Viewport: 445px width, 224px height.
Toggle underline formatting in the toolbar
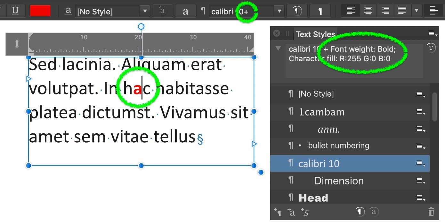coord(16,11)
